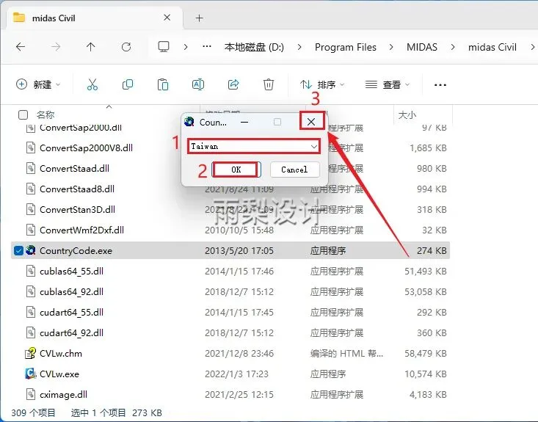538x422 pixels.
Task: Click the ConvertStaad.dll file icon
Action: [x=31, y=168]
